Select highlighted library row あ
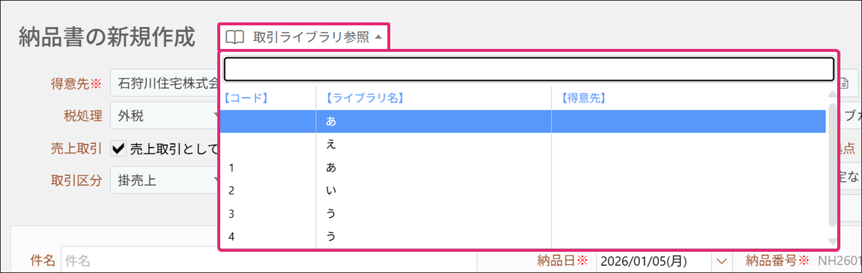Viewport: 862px width, 273px height. click(x=523, y=121)
